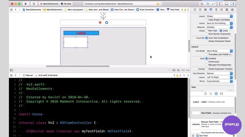Image resolution: width=245 pixels, height=137 pixels.
Task: Open the File inspector
Action: click(x=195, y=10)
